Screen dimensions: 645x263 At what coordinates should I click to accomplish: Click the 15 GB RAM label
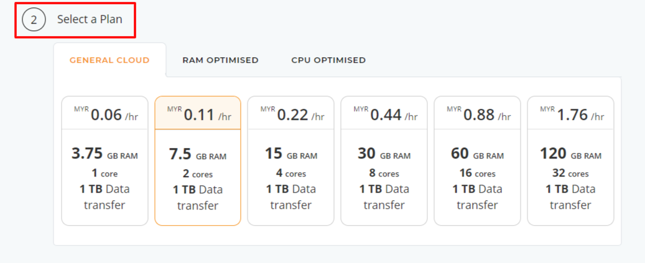[291, 154]
